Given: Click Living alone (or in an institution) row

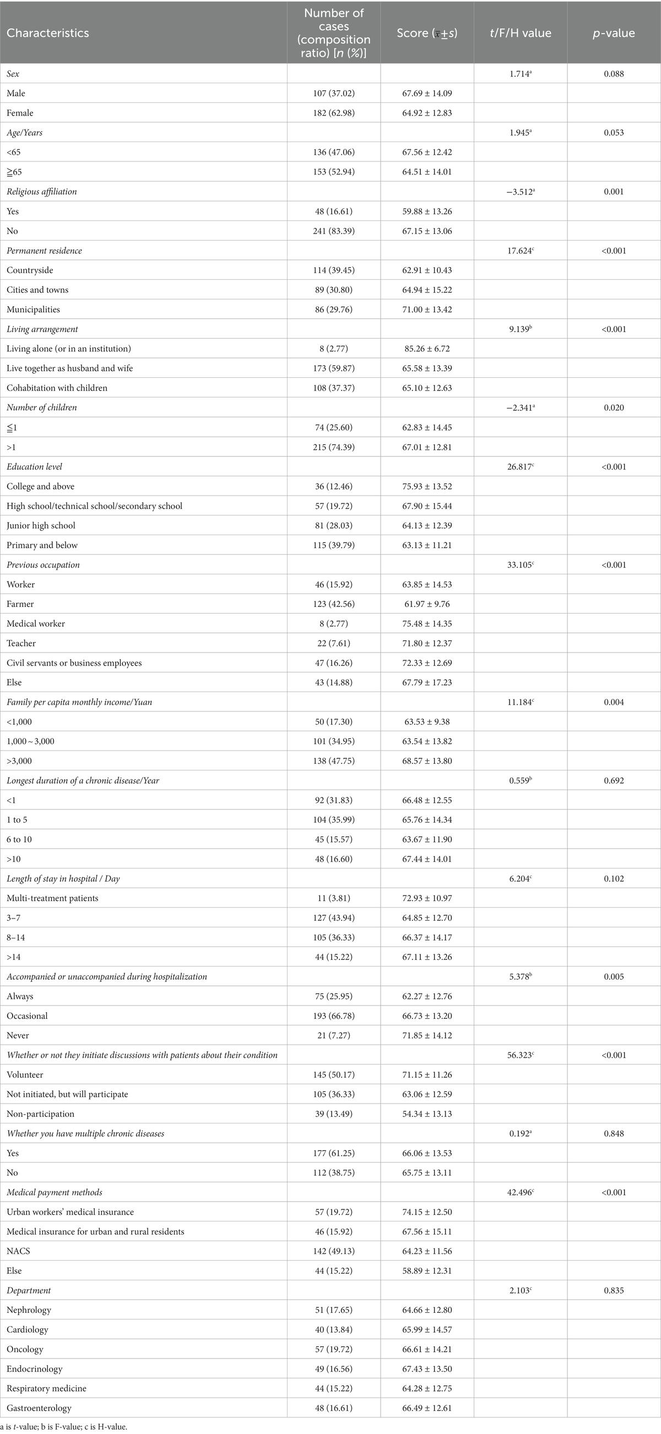Looking at the screenshot, I should pos(69,349).
